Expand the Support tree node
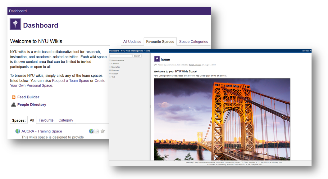The width and height of the screenshot is (328, 179). pyautogui.click(x=110, y=74)
